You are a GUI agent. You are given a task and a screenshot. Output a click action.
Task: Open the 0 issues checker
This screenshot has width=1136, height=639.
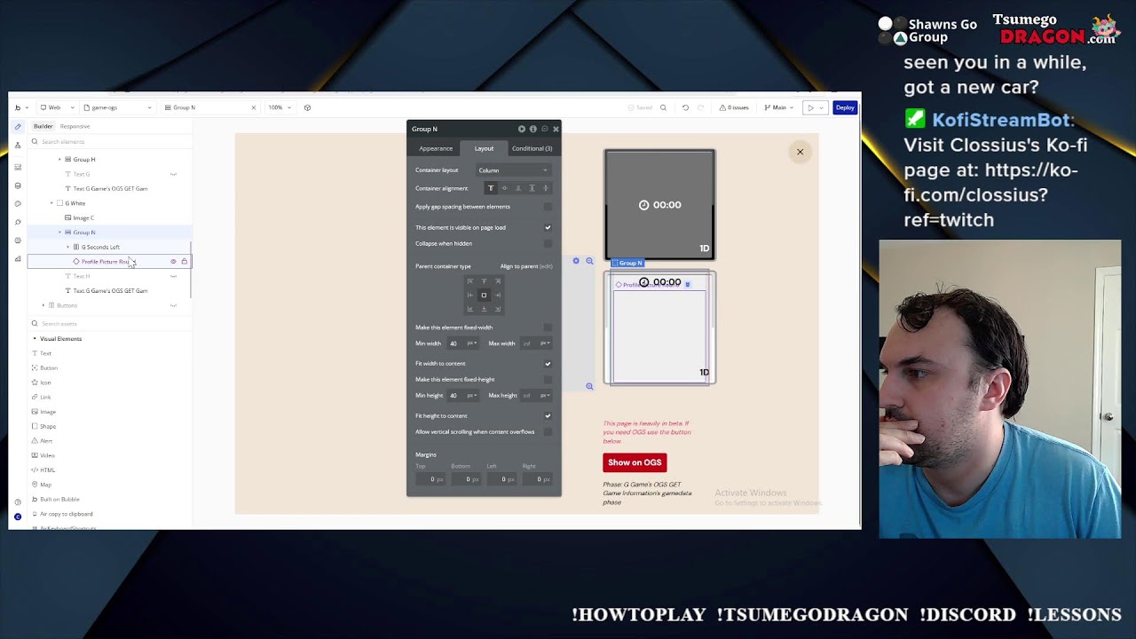point(734,107)
